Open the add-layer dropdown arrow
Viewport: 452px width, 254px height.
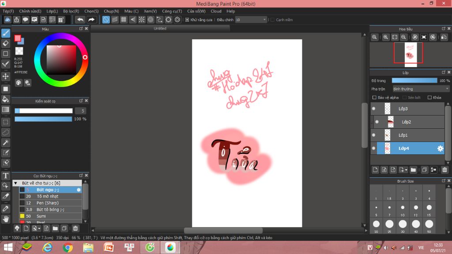tap(406, 170)
